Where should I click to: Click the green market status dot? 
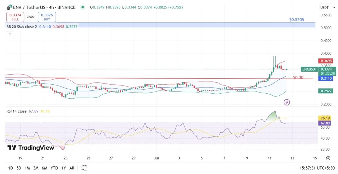pos(83,7)
